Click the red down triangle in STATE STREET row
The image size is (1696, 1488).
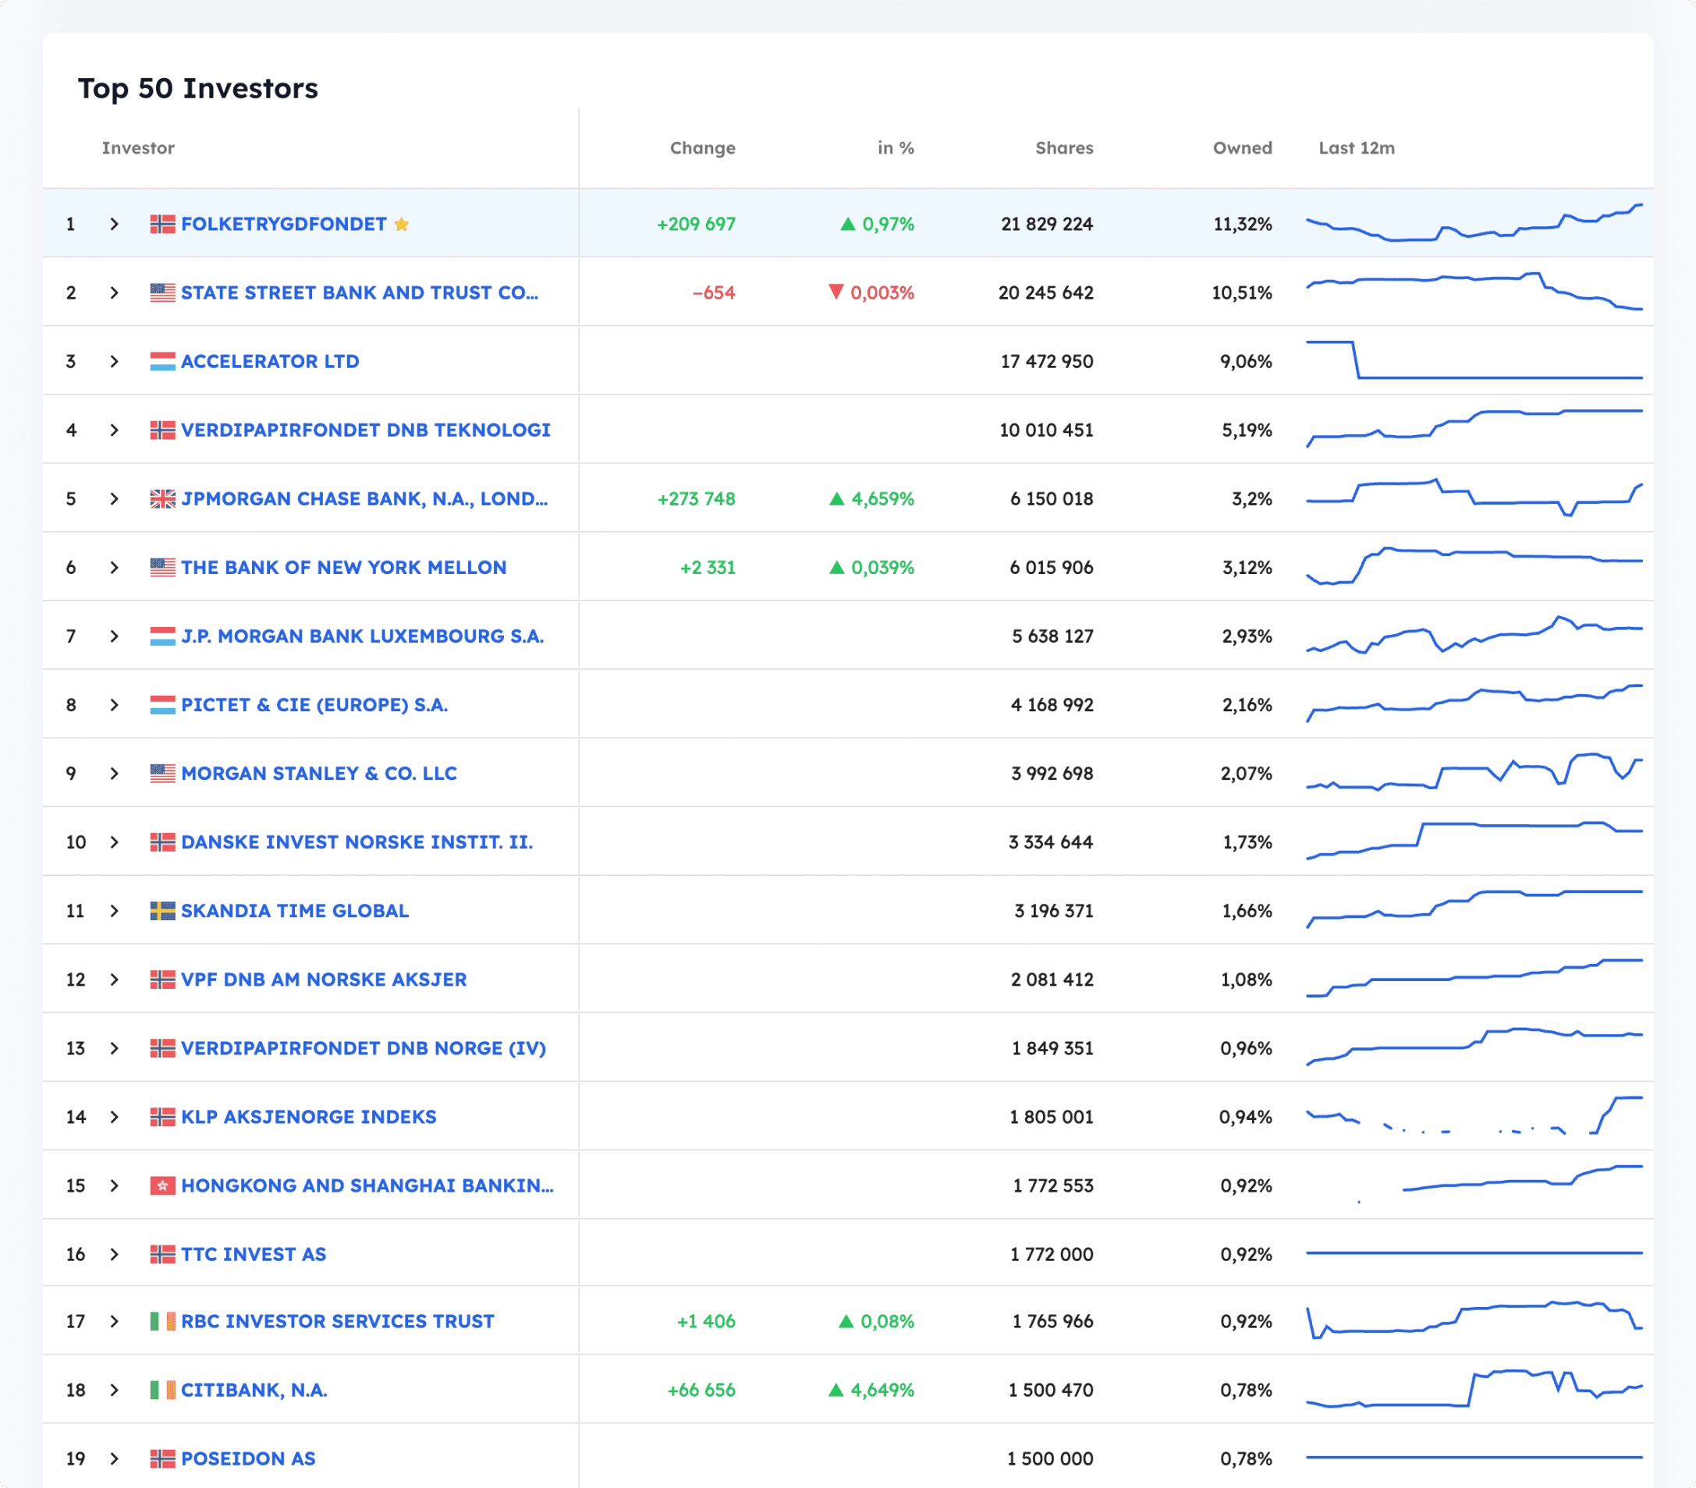pyautogui.click(x=836, y=292)
